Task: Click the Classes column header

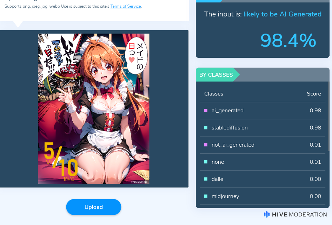Action: pyautogui.click(x=214, y=94)
